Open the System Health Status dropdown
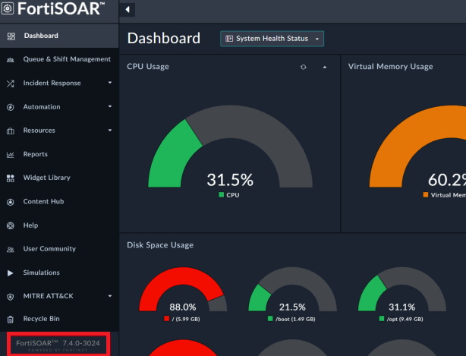The image size is (466, 356). click(272, 39)
